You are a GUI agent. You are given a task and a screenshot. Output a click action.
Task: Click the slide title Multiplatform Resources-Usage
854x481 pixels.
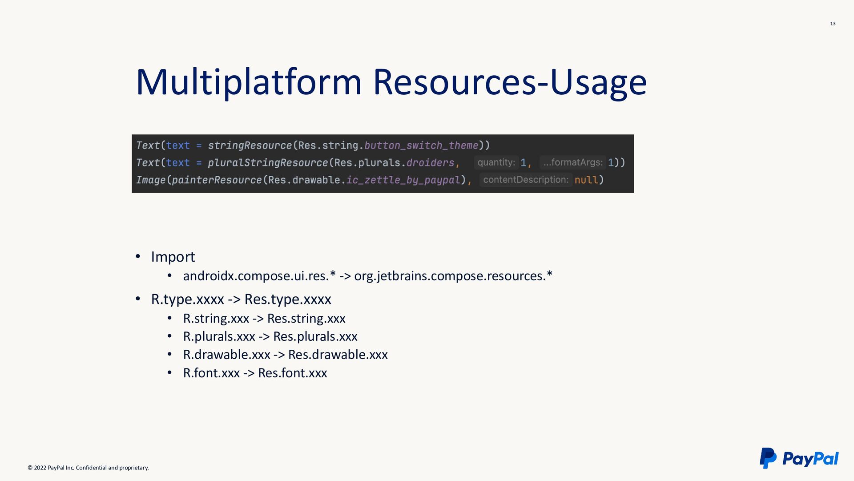pyautogui.click(x=391, y=82)
